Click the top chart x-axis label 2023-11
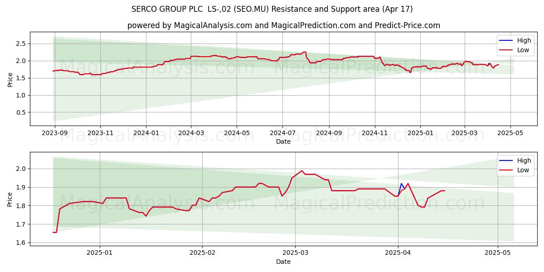The width and height of the screenshot is (544, 272). tap(100, 133)
